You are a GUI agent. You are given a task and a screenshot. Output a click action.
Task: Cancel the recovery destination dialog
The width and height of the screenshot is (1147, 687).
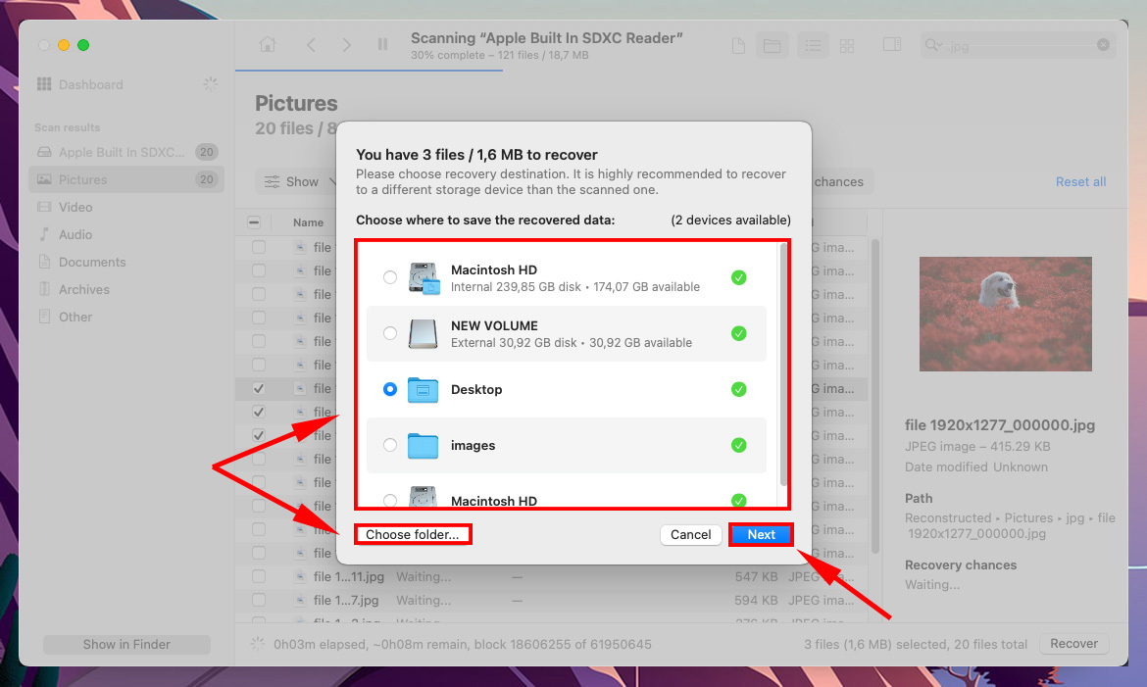point(690,535)
